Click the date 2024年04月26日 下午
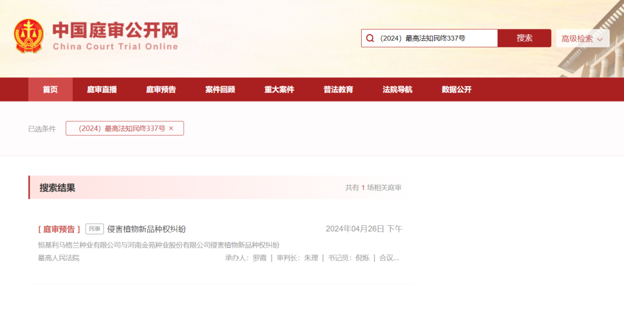The image size is (624, 325). coord(364,229)
